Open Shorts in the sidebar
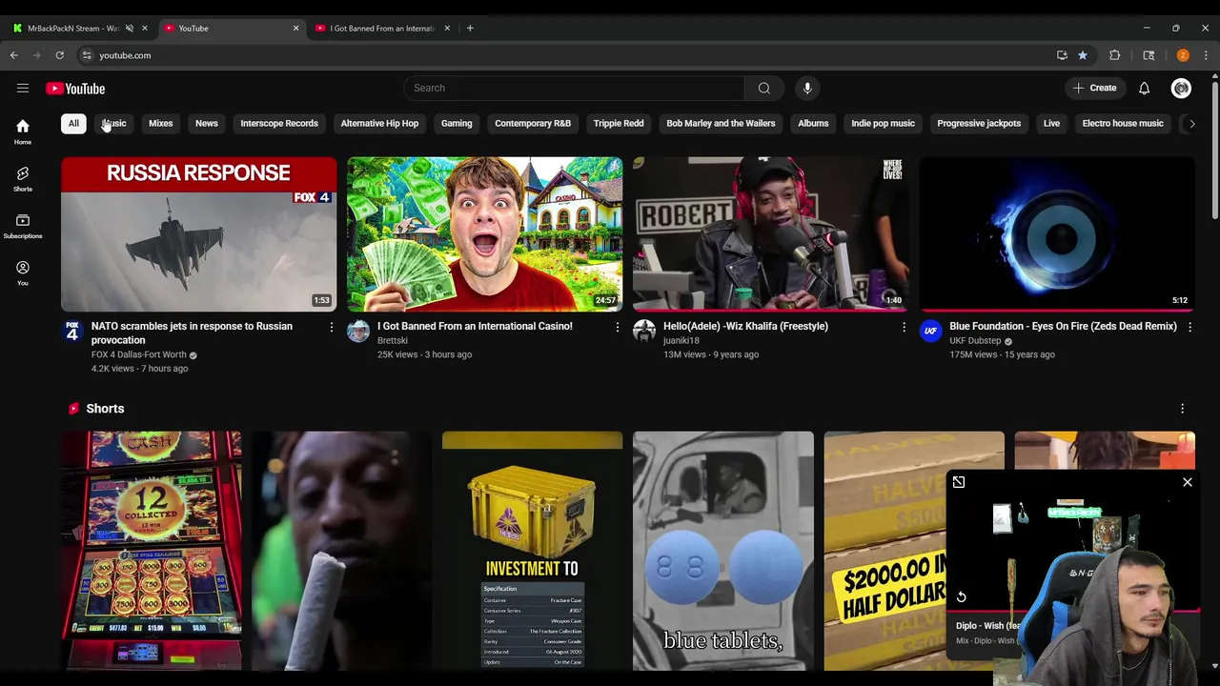This screenshot has height=686, width=1220. click(23, 178)
